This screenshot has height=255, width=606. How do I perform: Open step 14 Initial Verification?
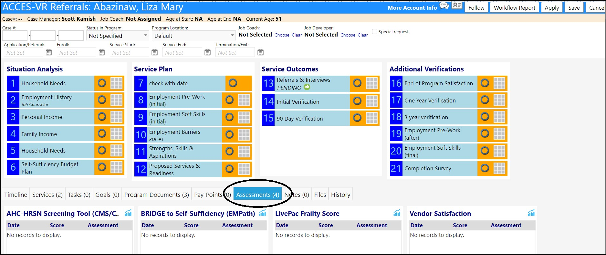tap(306, 101)
